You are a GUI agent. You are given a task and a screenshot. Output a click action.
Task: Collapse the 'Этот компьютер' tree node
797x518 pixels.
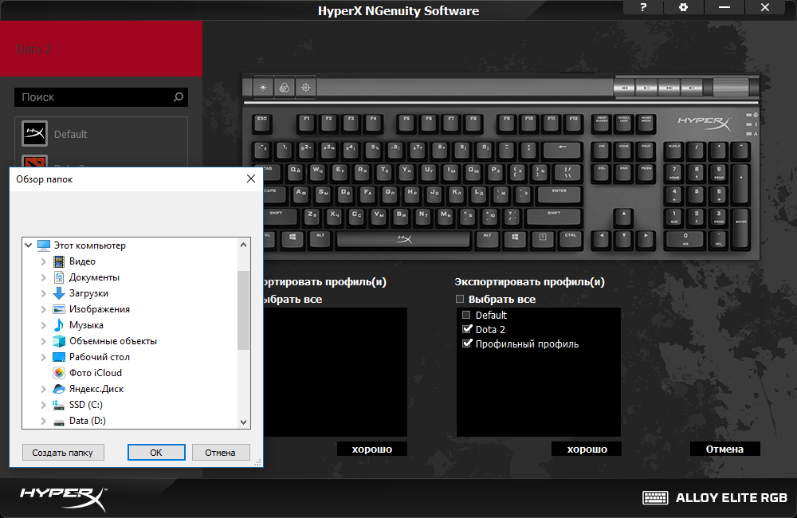pyautogui.click(x=29, y=245)
